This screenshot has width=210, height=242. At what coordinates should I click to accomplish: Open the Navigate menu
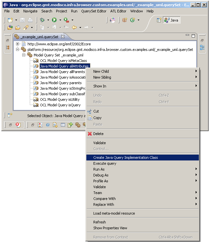(x=30, y=11)
